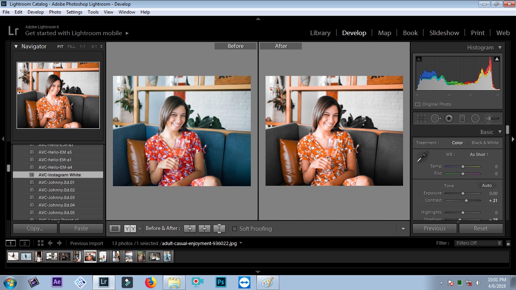Show main window display options (1)
The height and width of the screenshot is (290, 516).
click(x=11, y=243)
